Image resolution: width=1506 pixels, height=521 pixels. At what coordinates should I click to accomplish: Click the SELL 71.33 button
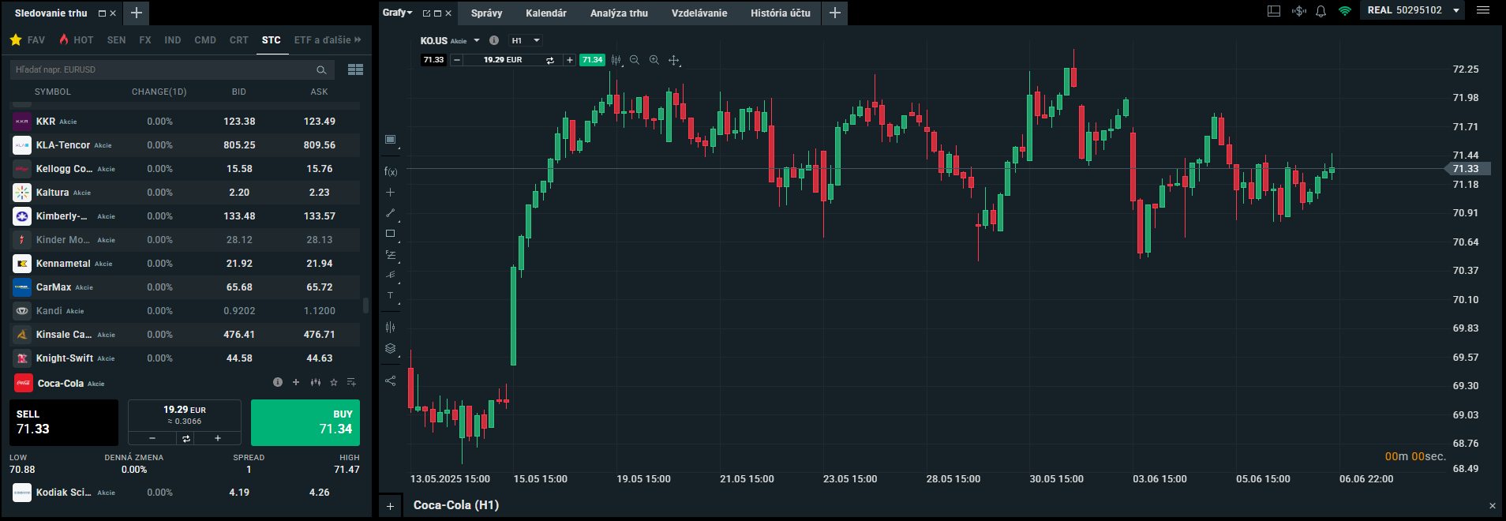pyautogui.click(x=64, y=422)
